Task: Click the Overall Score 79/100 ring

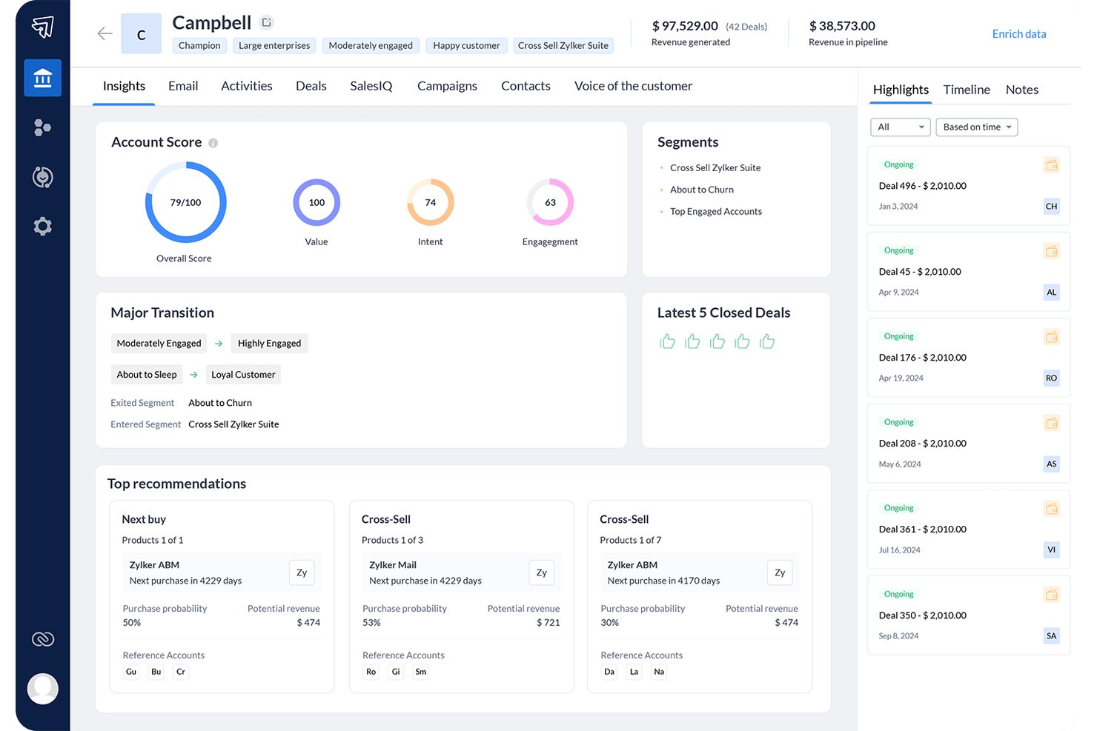Action: click(185, 202)
